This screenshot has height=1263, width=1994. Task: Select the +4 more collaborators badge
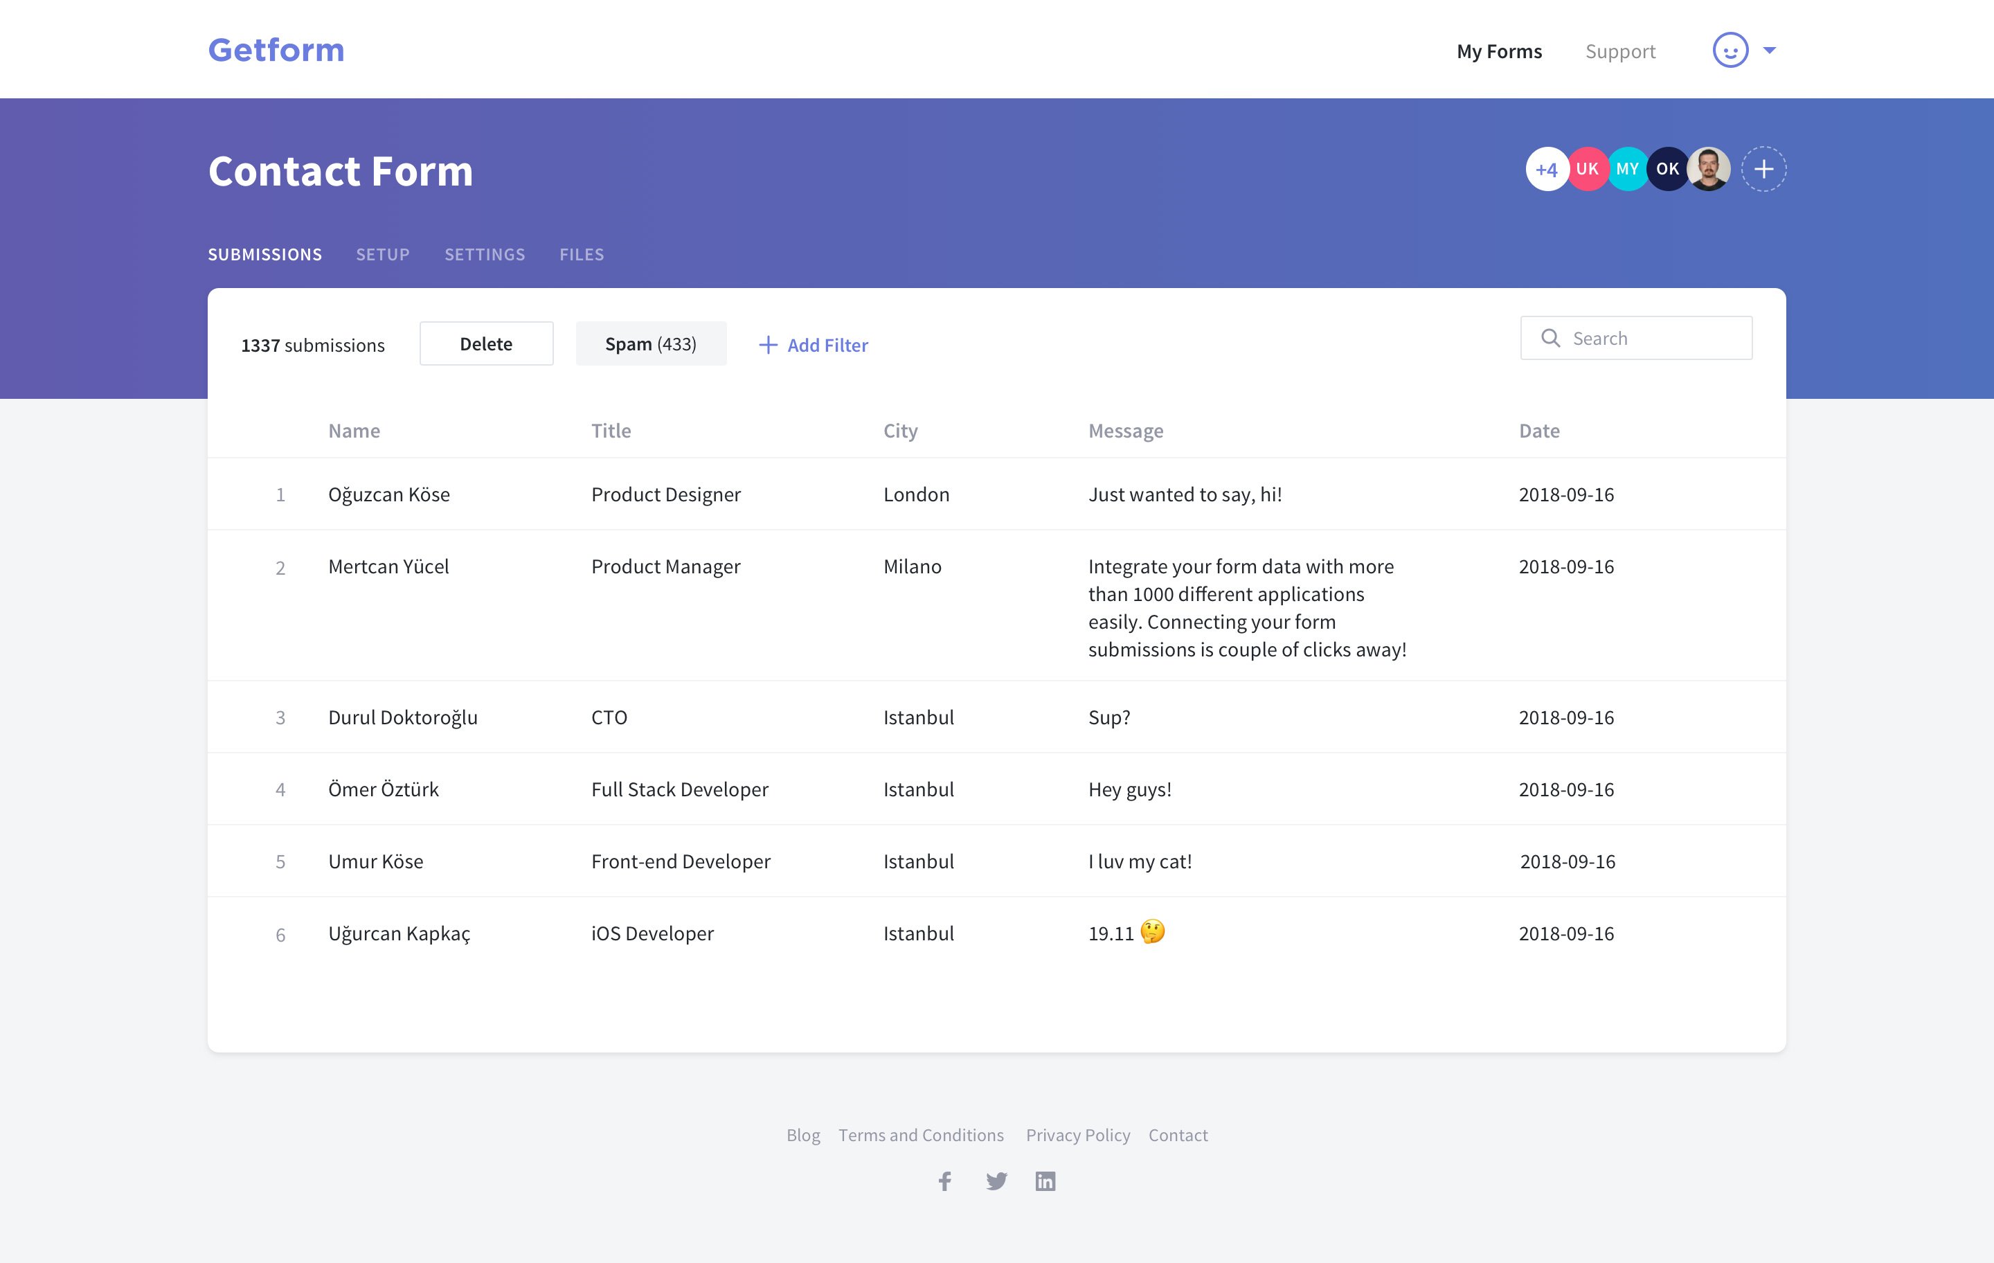1545,169
